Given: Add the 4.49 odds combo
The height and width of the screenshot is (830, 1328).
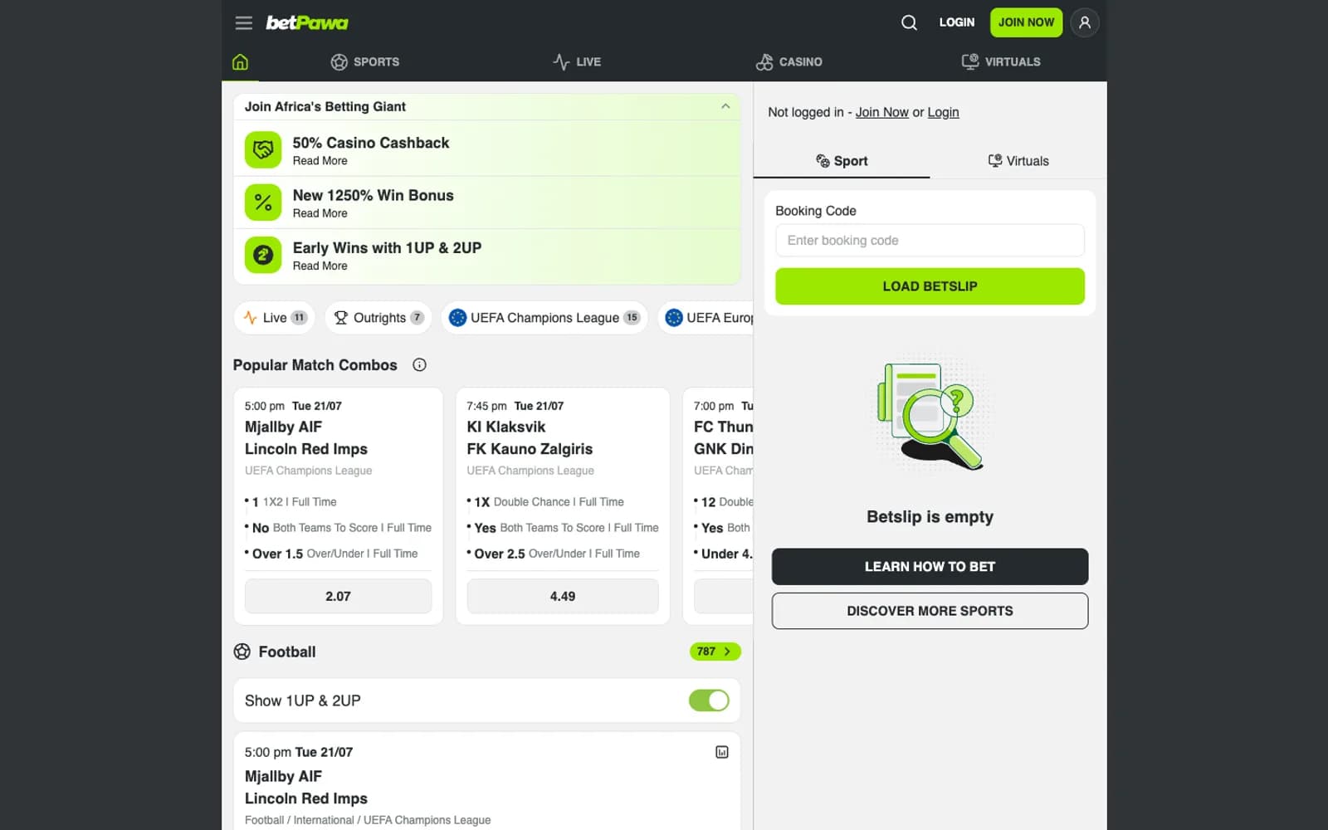Looking at the screenshot, I should pyautogui.click(x=563, y=597).
